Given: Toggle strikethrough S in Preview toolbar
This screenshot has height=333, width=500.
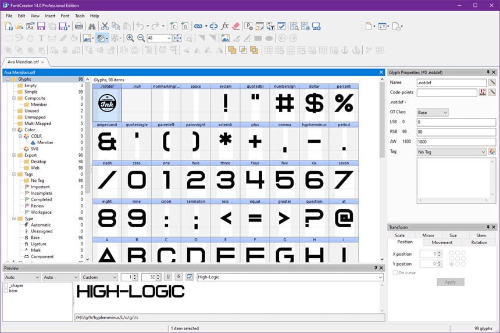Looking at the screenshot, I should tap(179, 277).
